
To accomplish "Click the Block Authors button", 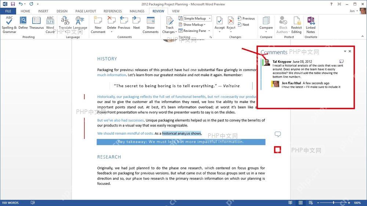I will pos(283,25).
